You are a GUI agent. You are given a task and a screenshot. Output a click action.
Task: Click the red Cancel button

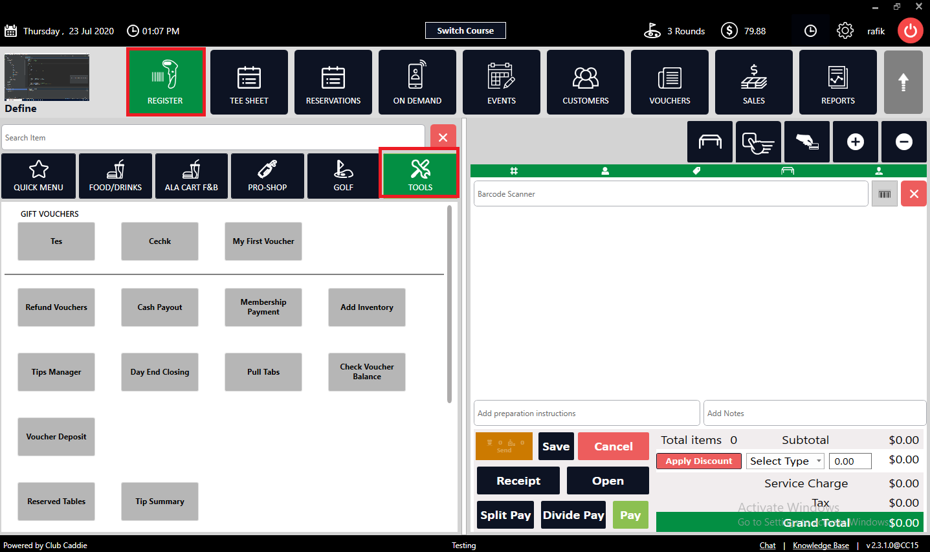point(614,447)
